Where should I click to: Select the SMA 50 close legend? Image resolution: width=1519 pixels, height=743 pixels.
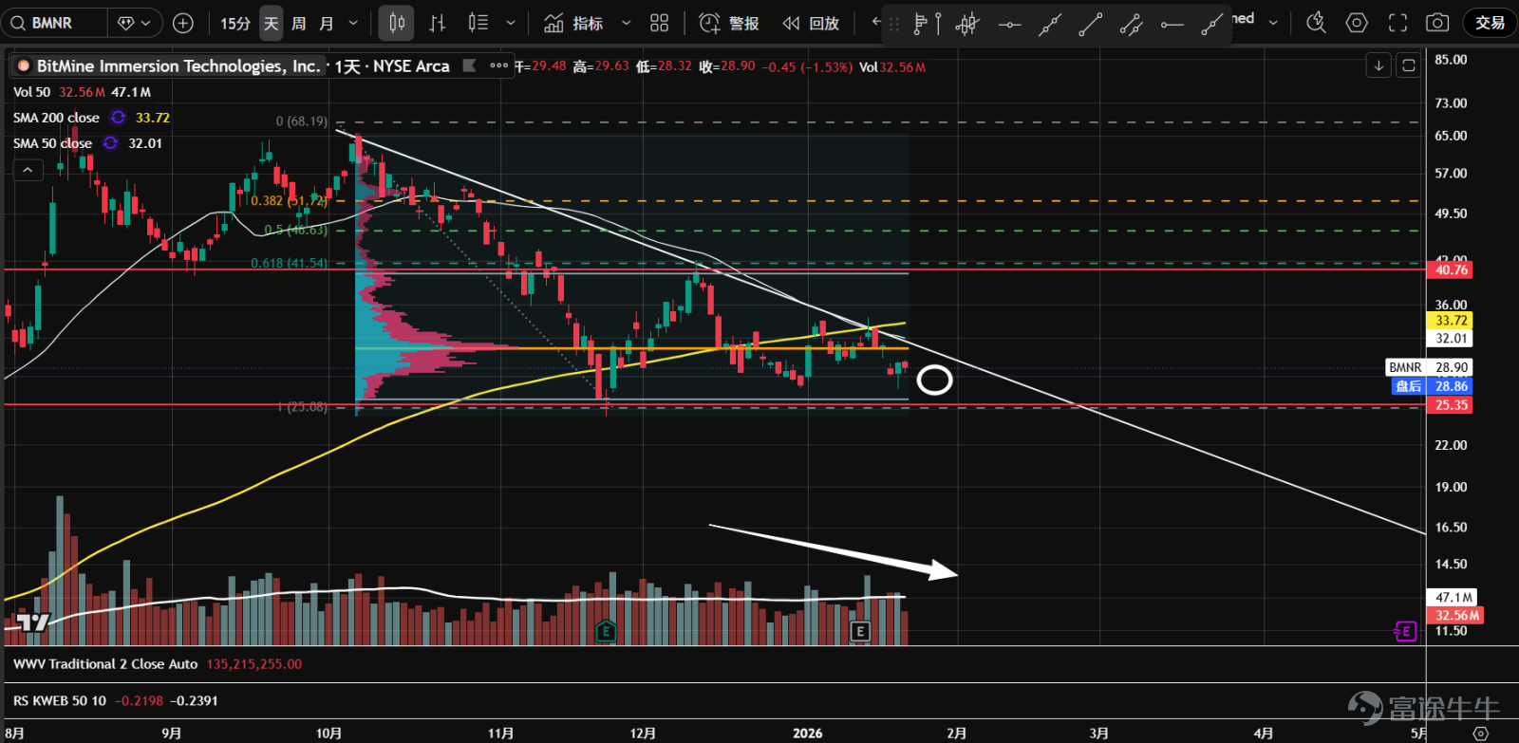[x=52, y=143]
